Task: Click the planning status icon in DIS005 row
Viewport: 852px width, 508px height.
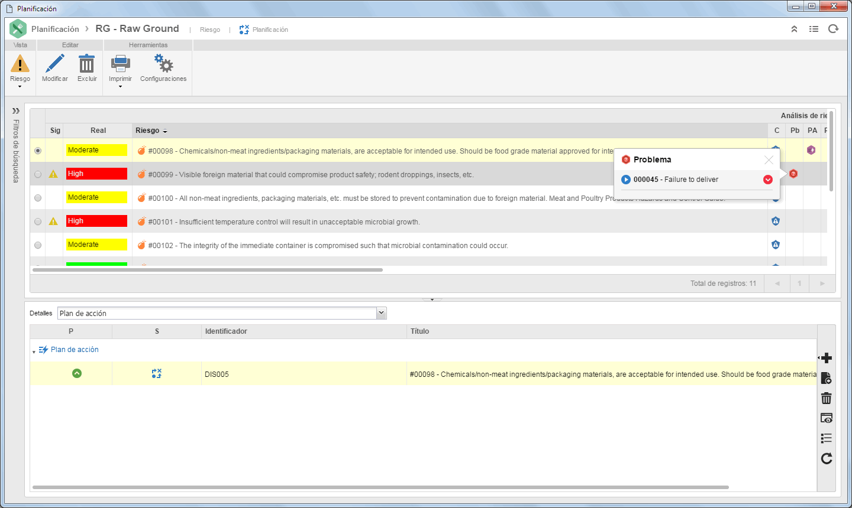Action: coord(156,373)
